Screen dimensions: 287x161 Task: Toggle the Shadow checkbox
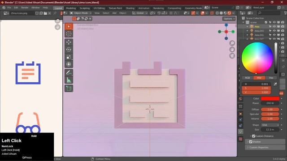click(x=251, y=142)
